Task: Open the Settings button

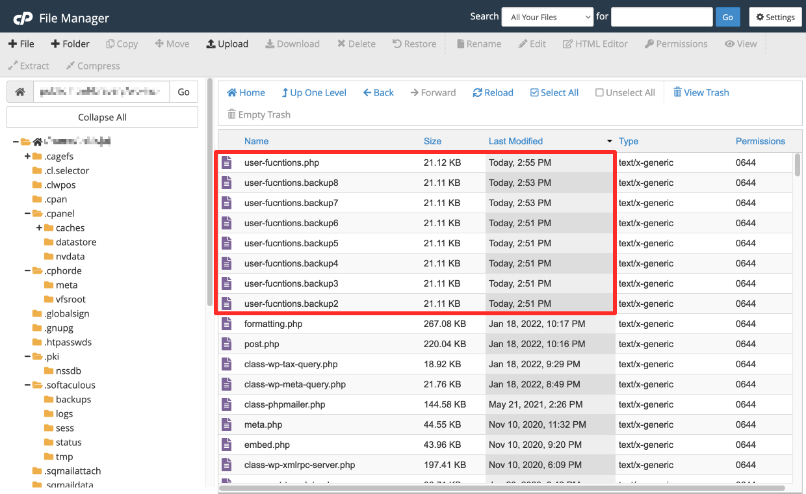Action: coord(775,17)
